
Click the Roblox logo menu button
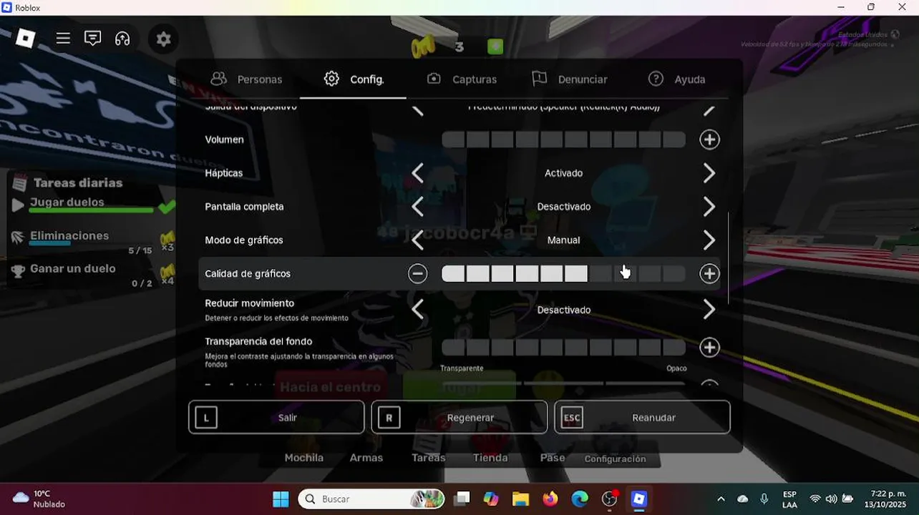point(26,39)
